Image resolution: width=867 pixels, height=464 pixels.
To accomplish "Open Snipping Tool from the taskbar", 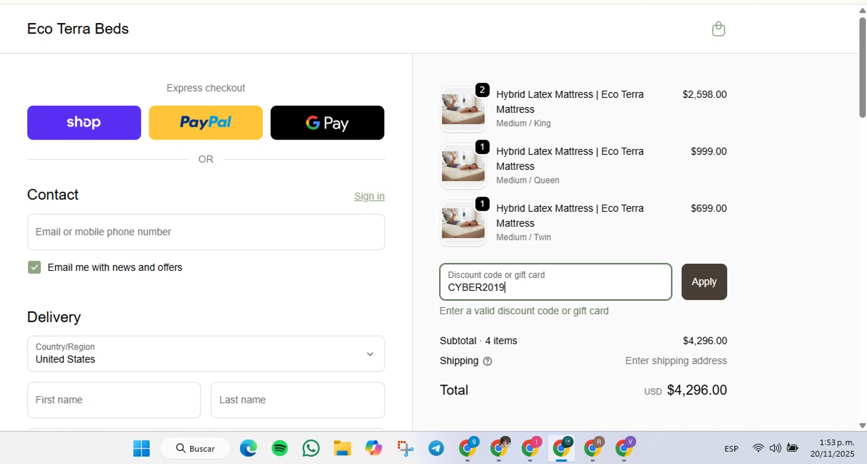I will (405, 448).
